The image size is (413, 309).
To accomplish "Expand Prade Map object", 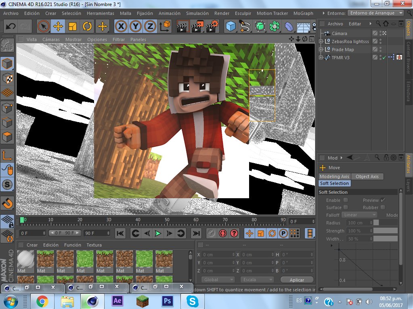I will 321,50.
